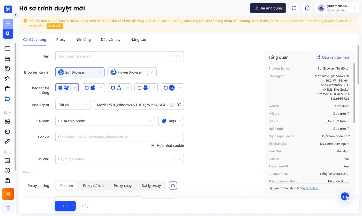
Task: Check the Linux penguin checkbox
Action: click(x=113, y=88)
